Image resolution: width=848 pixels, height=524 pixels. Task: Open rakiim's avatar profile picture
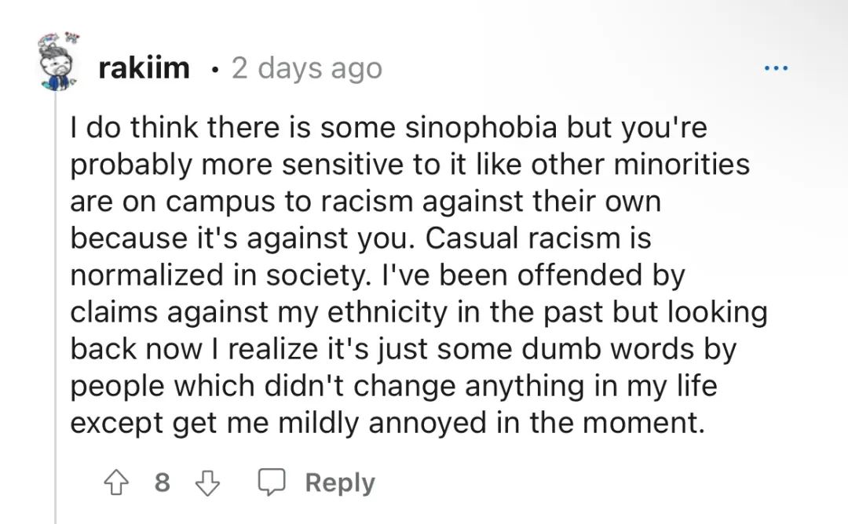tap(58, 61)
